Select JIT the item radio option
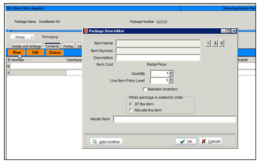 (x=131, y=104)
